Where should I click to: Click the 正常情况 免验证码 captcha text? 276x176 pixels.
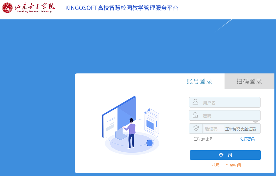241,129
